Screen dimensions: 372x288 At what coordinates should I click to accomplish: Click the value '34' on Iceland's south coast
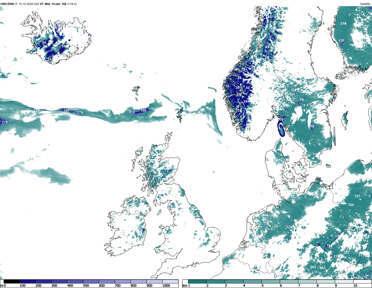50,59
